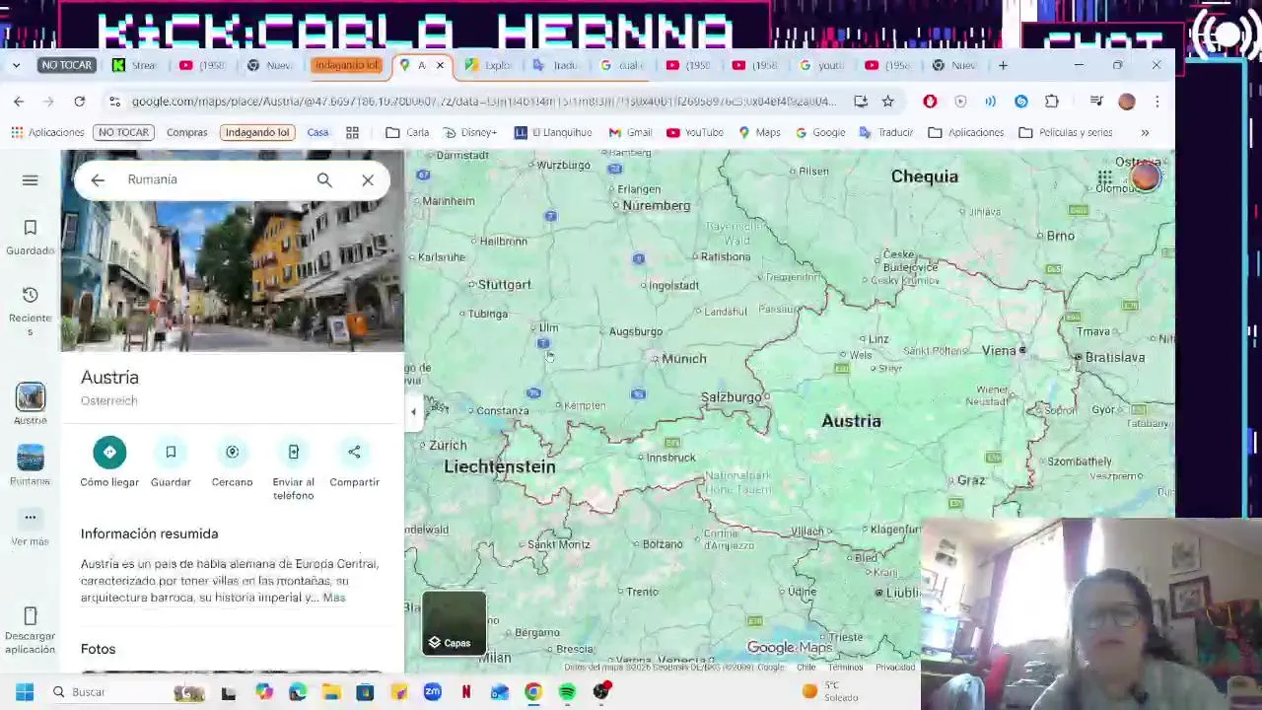Open the YouTube bookmark
The height and width of the screenshot is (710, 1262).
click(694, 132)
